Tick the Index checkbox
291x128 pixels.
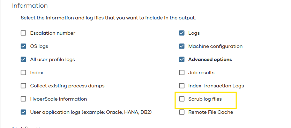coord(23,72)
